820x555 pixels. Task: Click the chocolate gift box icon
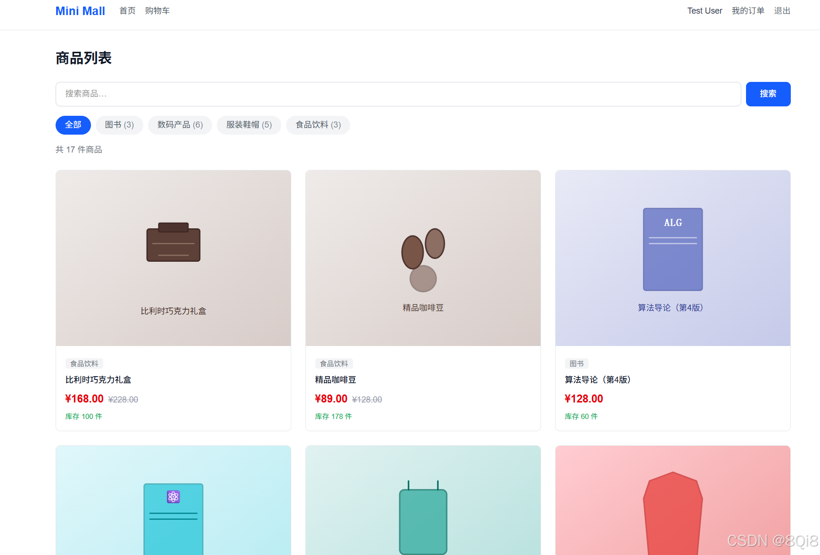pyautogui.click(x=173, y=242)
